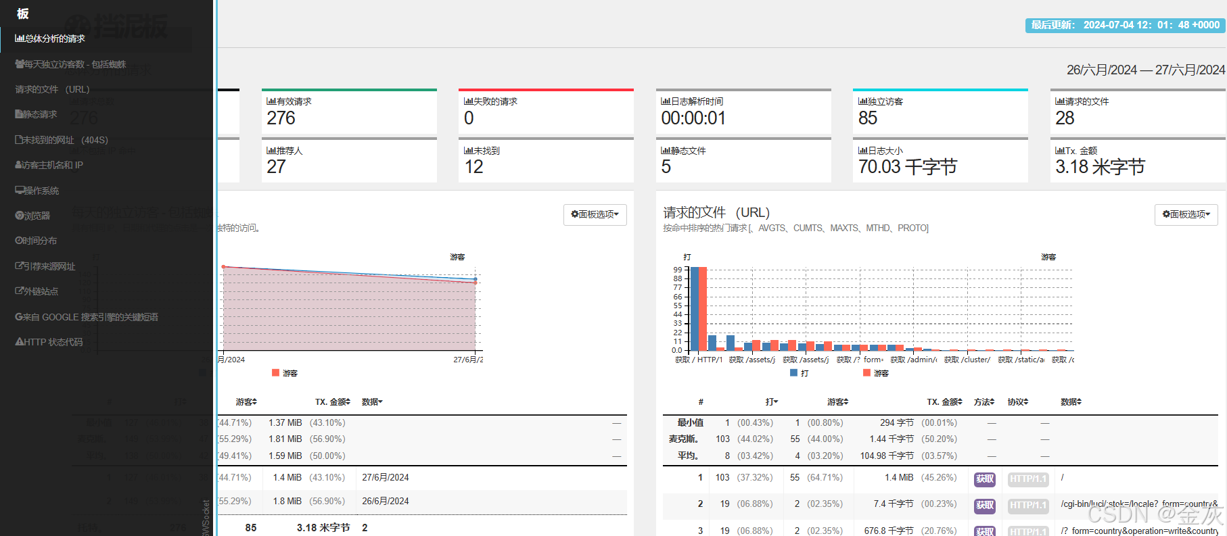The height and width of the screenshot is (536, 1227).
Task: Click 26/6月/2024 date row in visitors table
Action: click(386, 502)
